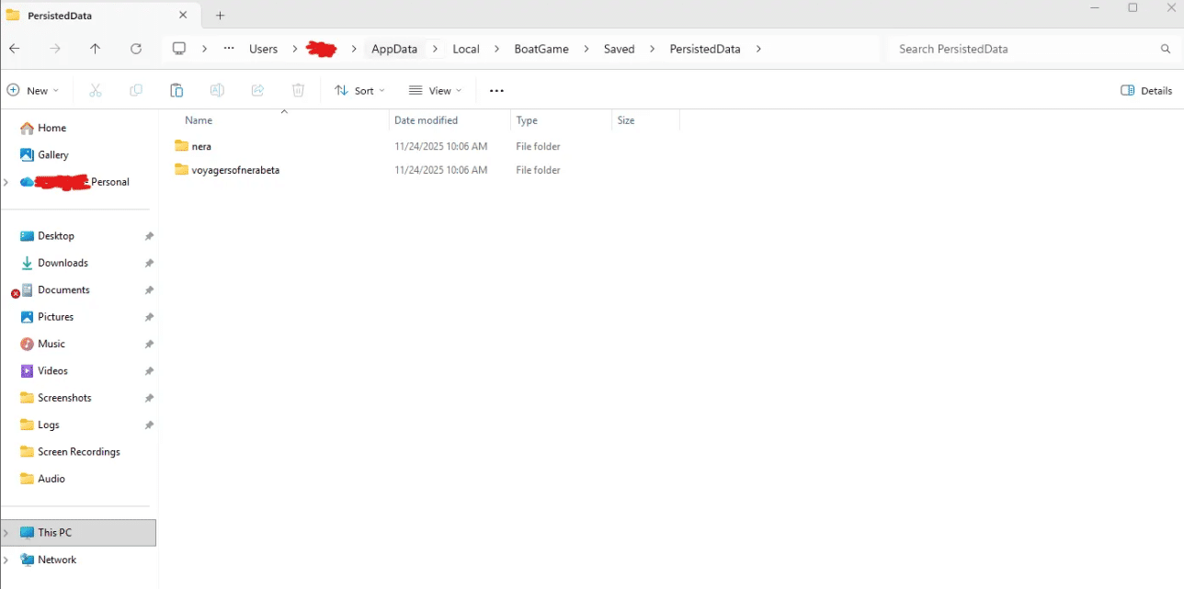Click the Share icon in toolbar
The height and width of the screenshot is (589, 1184).
click(257, 90)
